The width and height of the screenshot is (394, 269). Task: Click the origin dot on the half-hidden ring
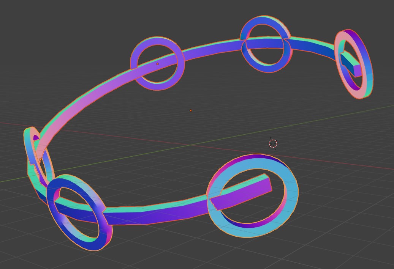pos(40,159)
